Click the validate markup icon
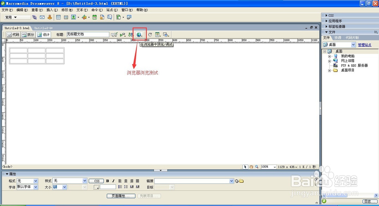 click(114, 35)
